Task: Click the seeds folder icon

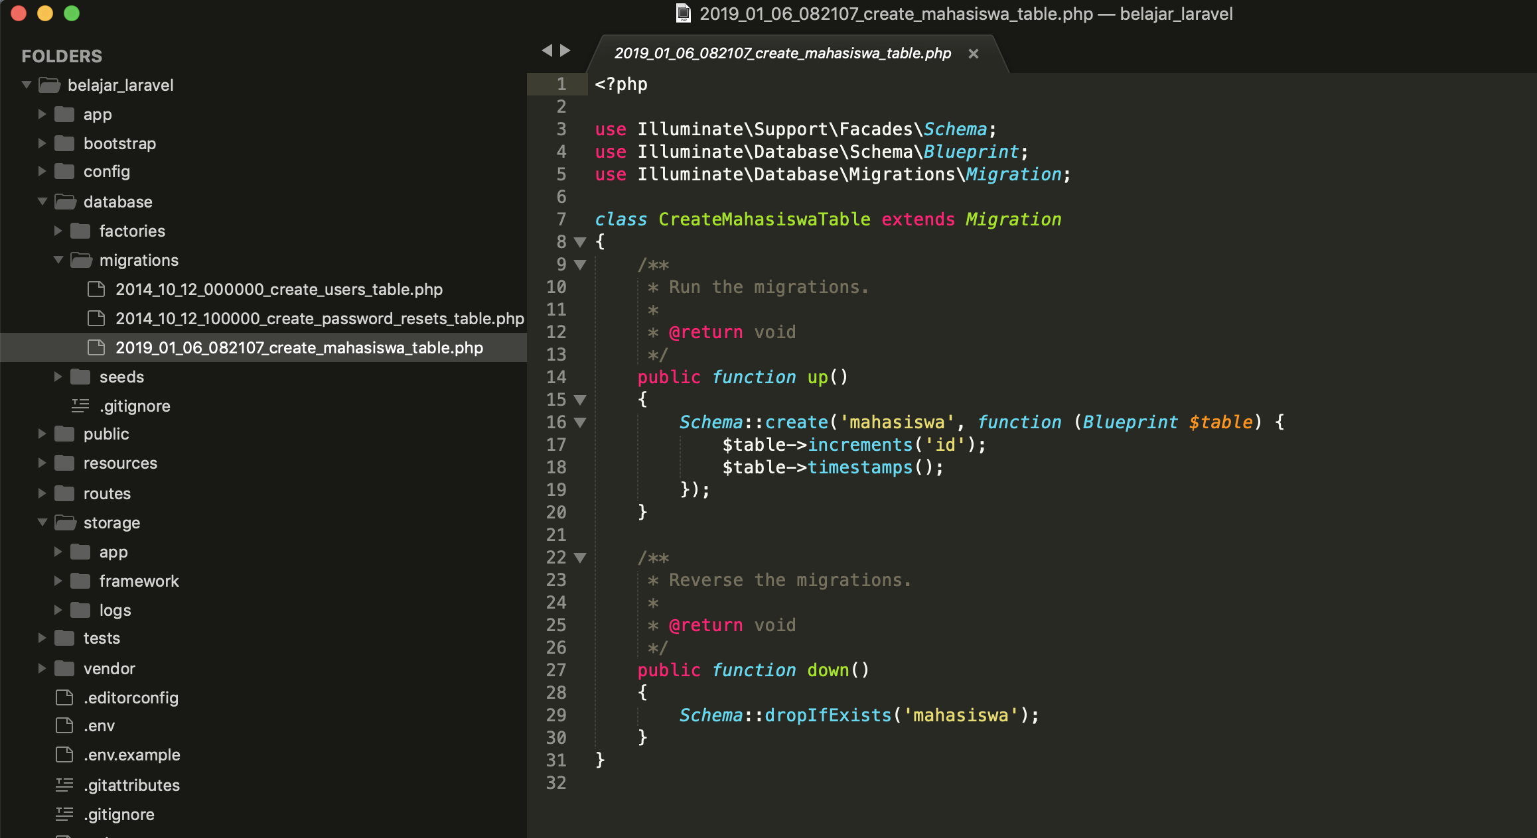Action: (80, 377)
